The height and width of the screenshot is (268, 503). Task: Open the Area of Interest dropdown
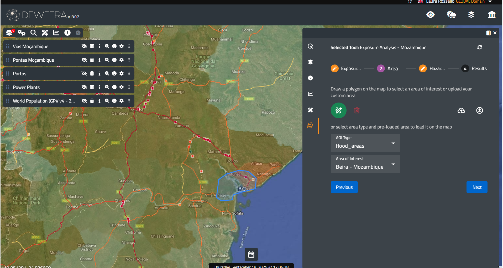365,164
